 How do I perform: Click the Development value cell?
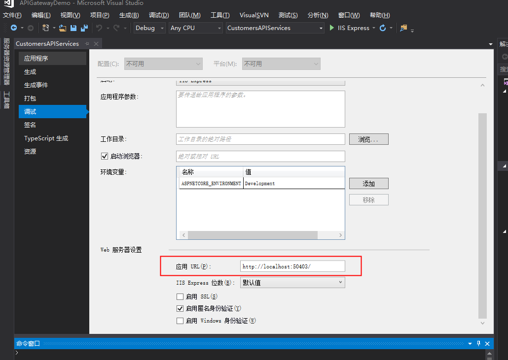click(x=294, y=183)
